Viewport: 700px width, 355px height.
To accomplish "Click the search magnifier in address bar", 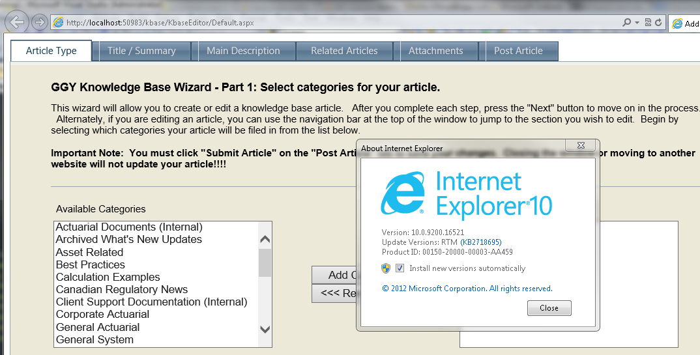I will [626, 22].
